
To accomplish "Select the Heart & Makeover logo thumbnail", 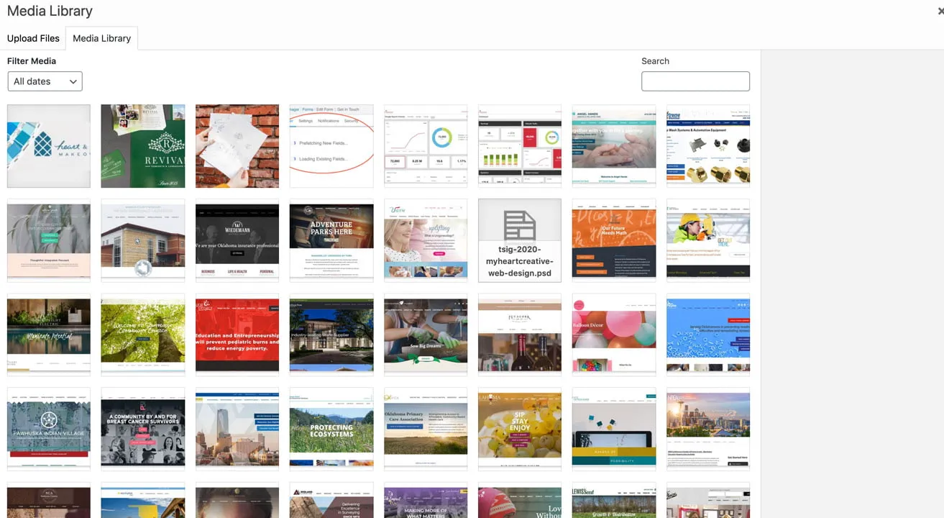I will click(x=49, y=146).
